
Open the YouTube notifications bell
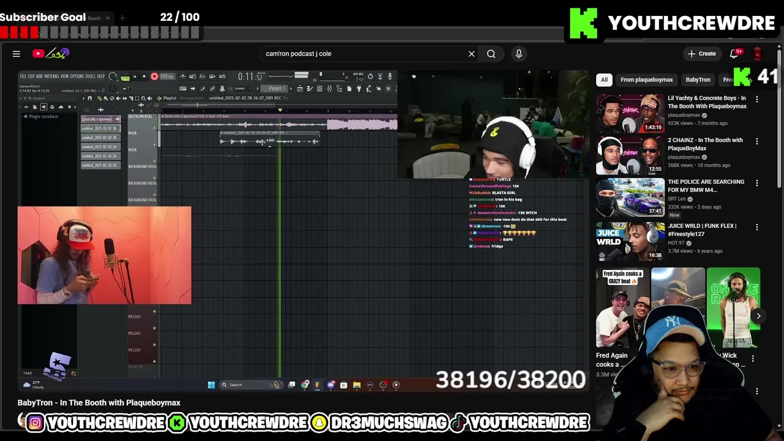[x=734, y=54]
